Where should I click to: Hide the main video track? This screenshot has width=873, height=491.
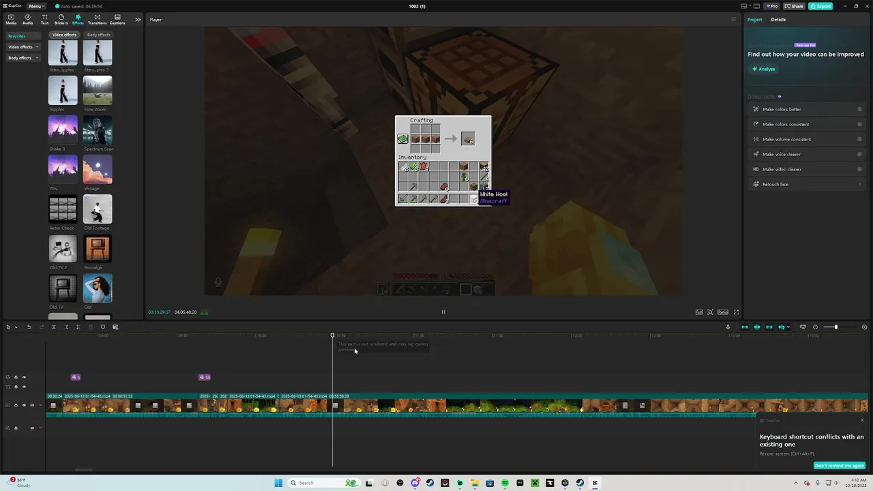[x=24, y=405]
